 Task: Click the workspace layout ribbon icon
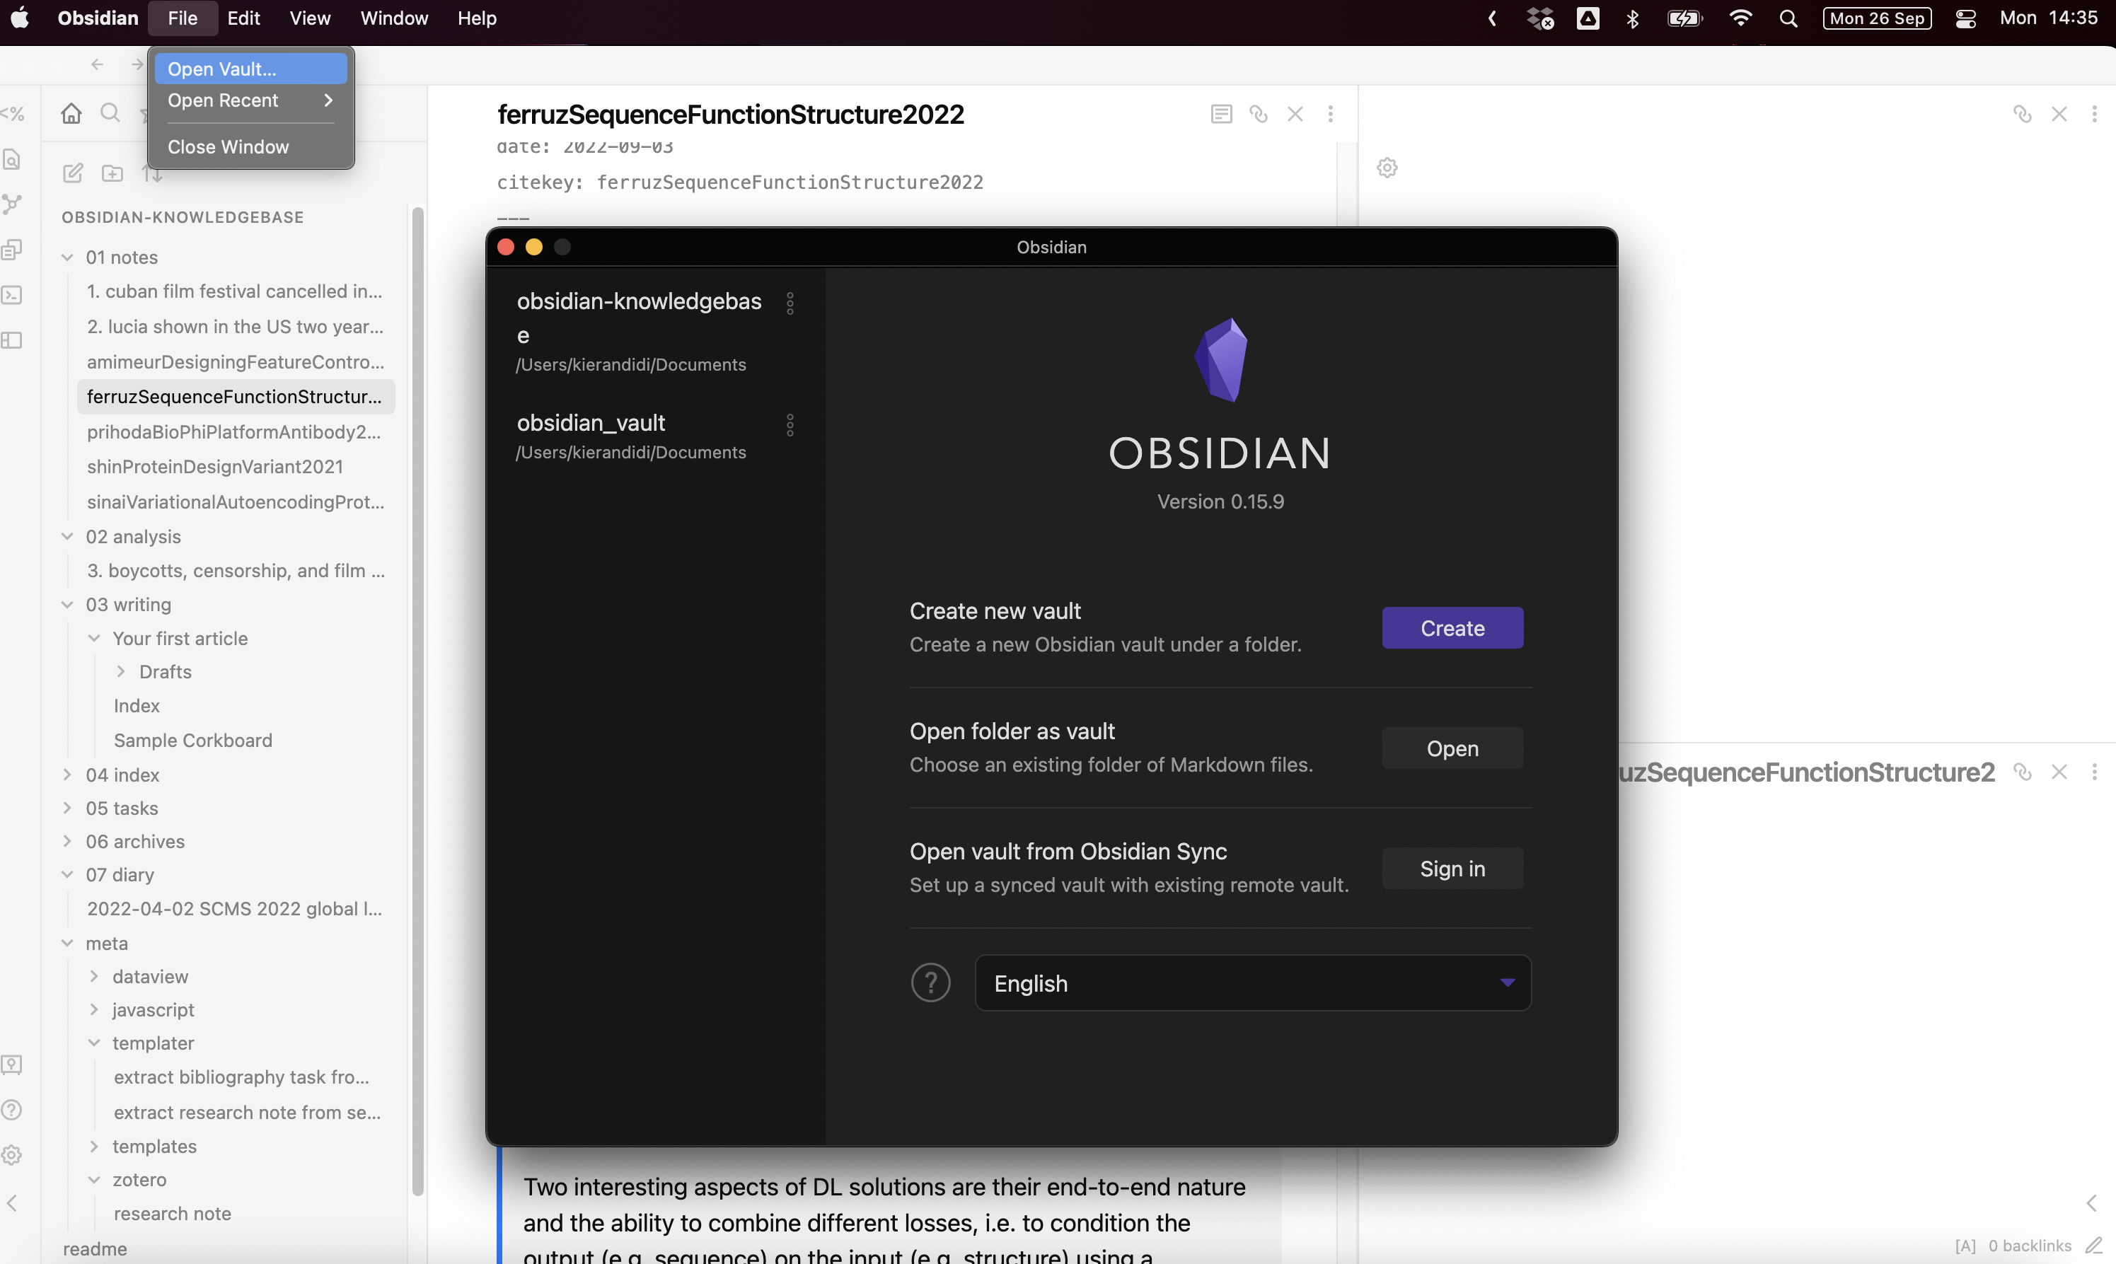click(12, 340)
